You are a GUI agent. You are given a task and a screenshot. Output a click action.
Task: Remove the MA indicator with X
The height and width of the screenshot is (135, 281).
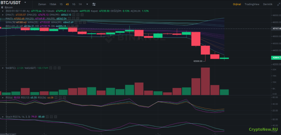pyautogui.click(x=77, y=18)
